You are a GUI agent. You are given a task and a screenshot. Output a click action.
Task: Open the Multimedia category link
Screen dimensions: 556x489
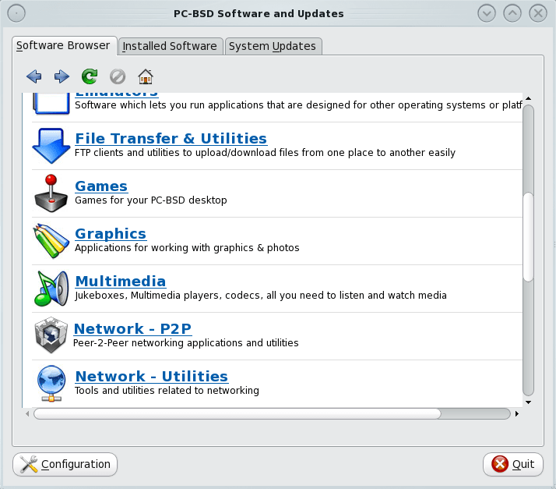121,282
